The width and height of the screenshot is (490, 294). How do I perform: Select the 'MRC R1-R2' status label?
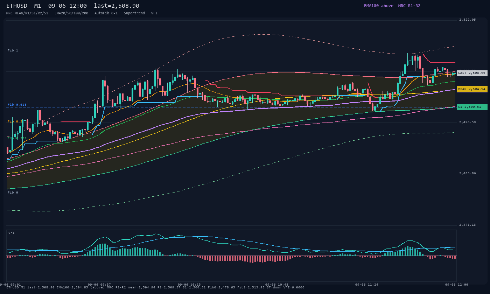[x=409, y=6]
